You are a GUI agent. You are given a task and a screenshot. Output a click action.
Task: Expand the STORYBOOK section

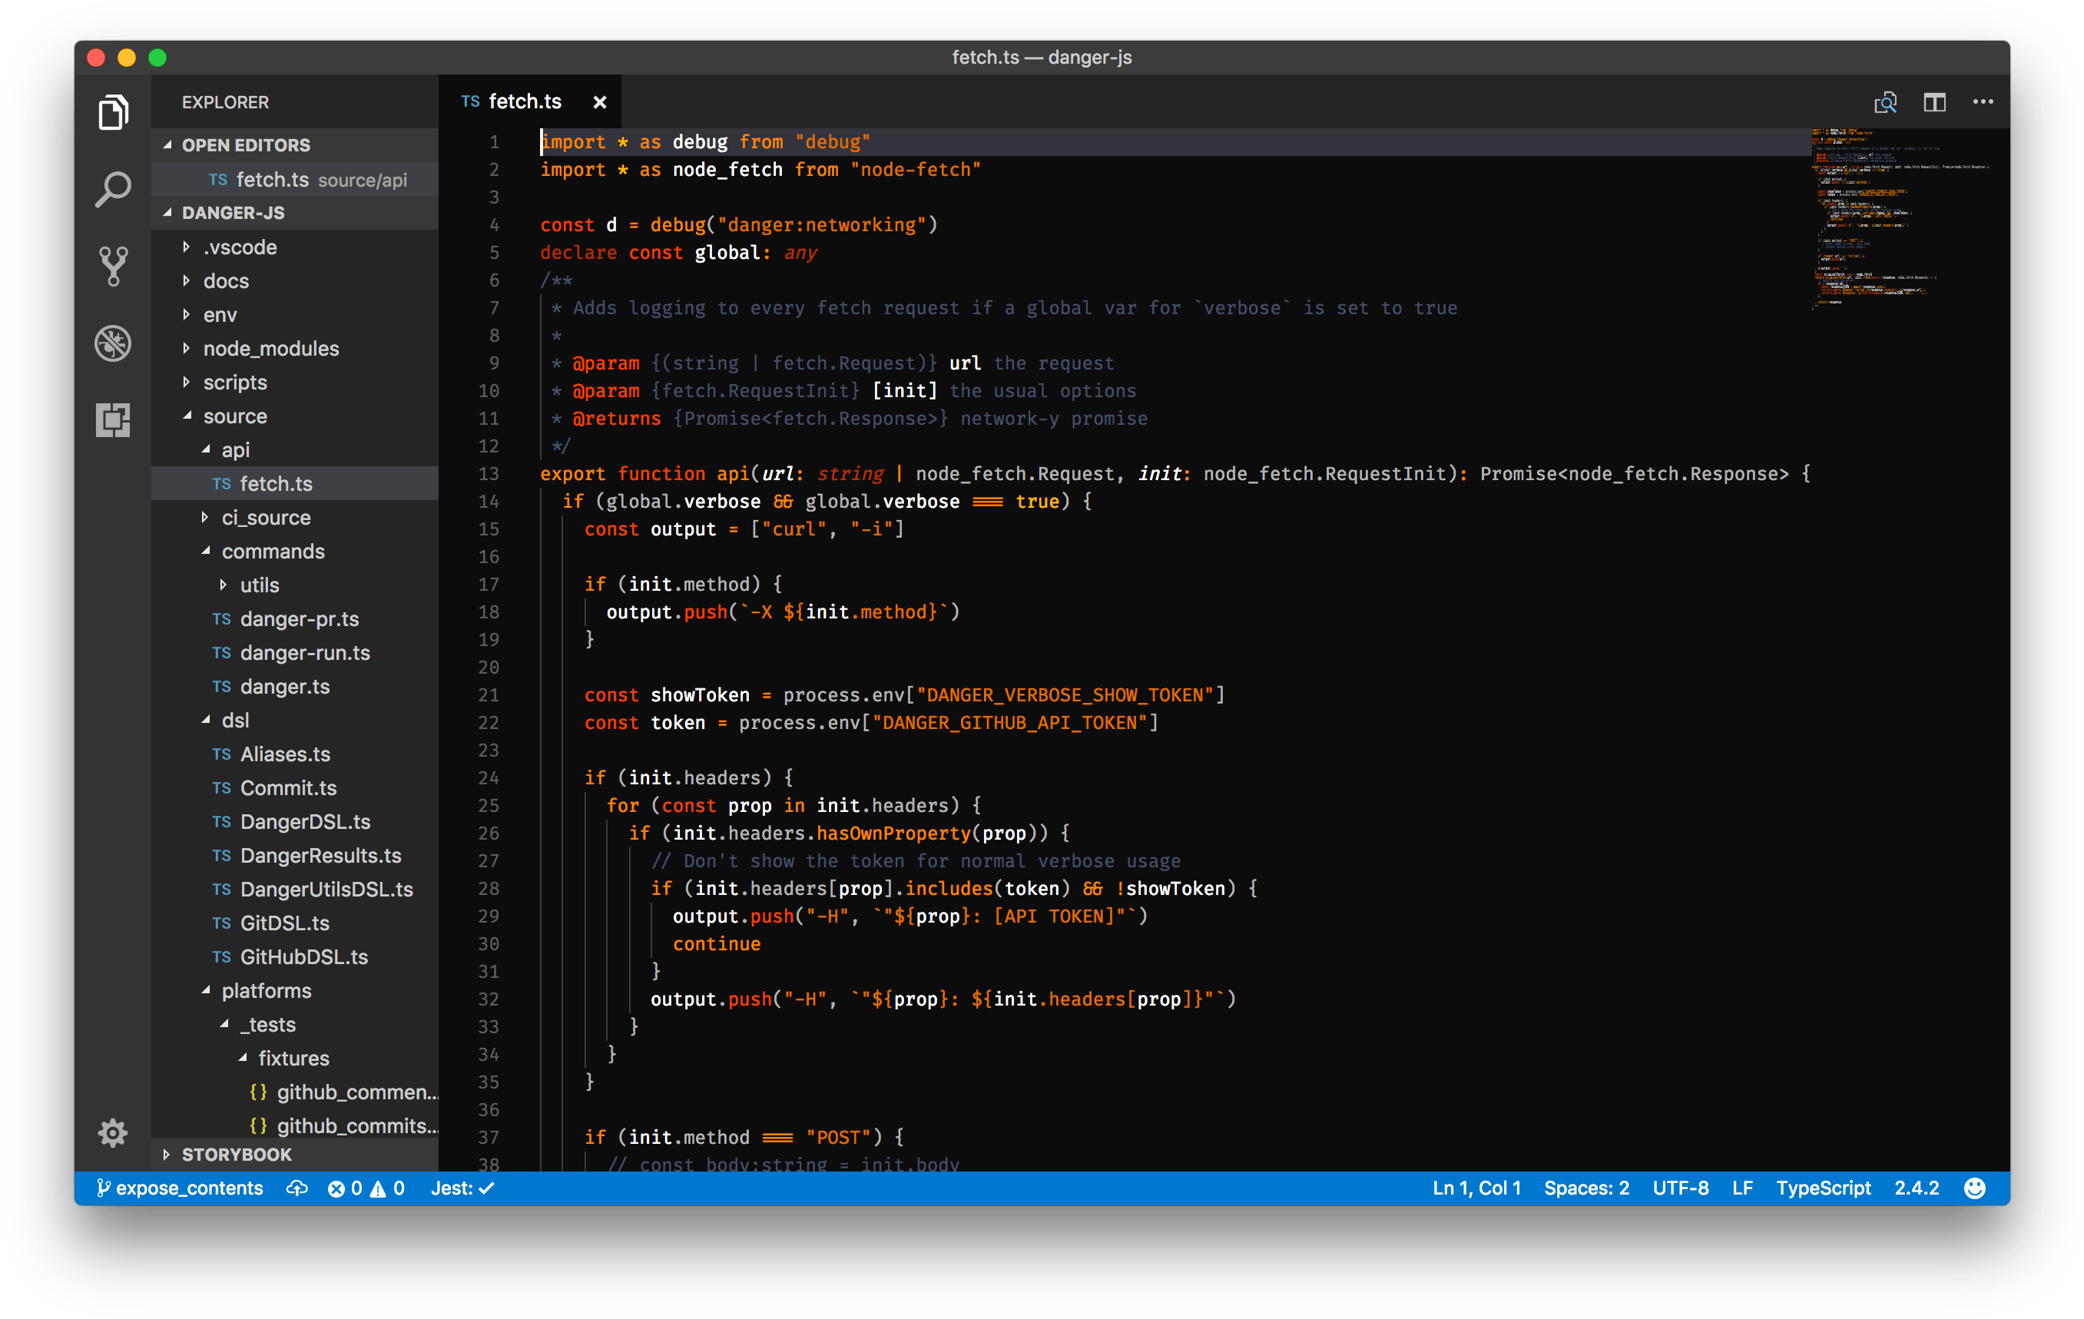[x=237, y=1155]
